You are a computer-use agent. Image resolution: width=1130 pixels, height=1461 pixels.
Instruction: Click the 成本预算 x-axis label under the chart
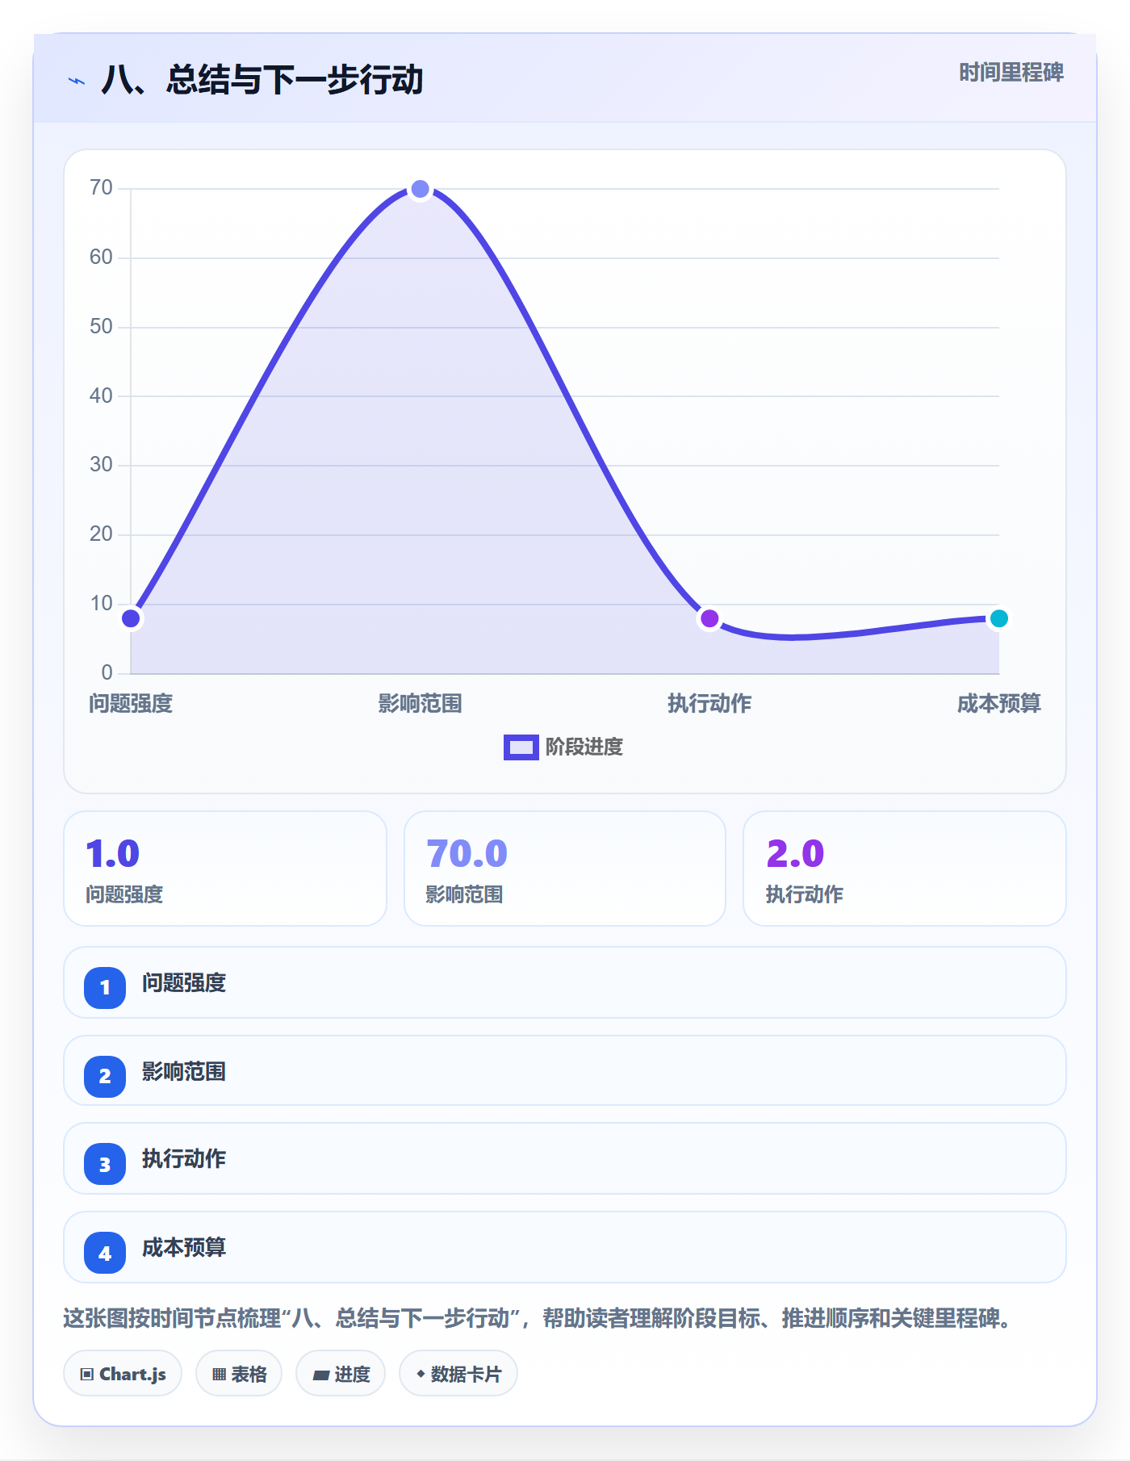pos(999,704)
